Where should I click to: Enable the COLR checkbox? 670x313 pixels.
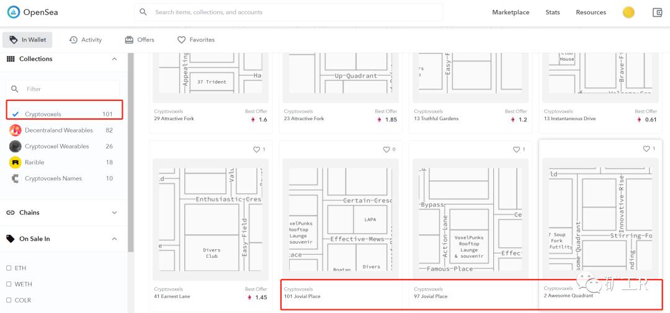click(9, 300)
